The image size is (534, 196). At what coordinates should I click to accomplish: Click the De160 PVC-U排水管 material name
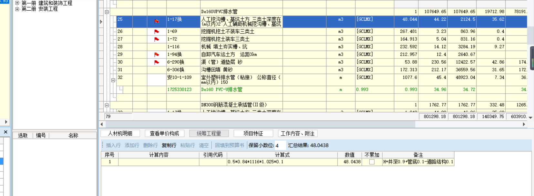pos(241,89)
